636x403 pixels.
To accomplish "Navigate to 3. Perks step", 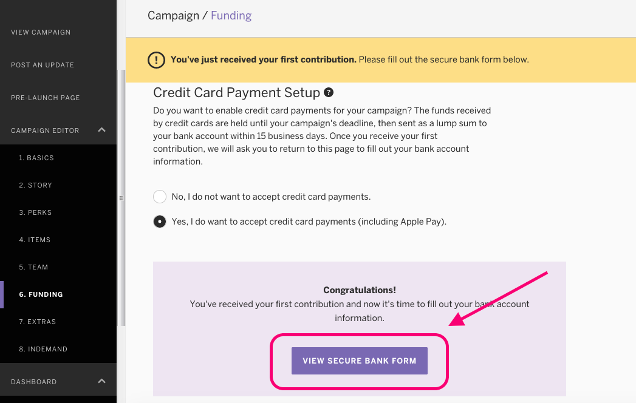I will [x=35, y=212].
